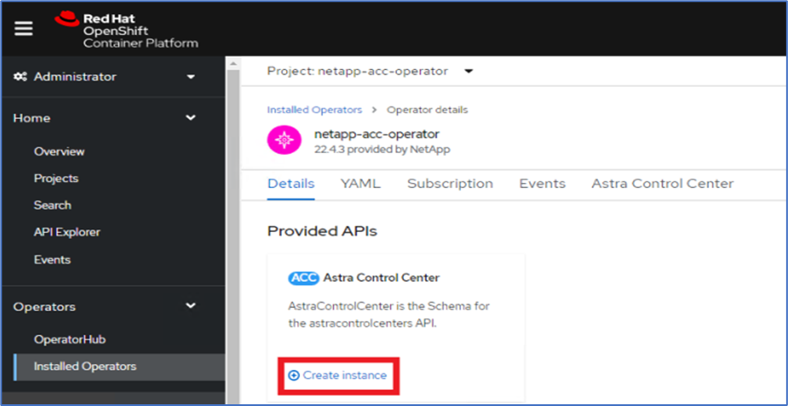
Task: Switch to the Subscription tab
Action: pos(450,184)
